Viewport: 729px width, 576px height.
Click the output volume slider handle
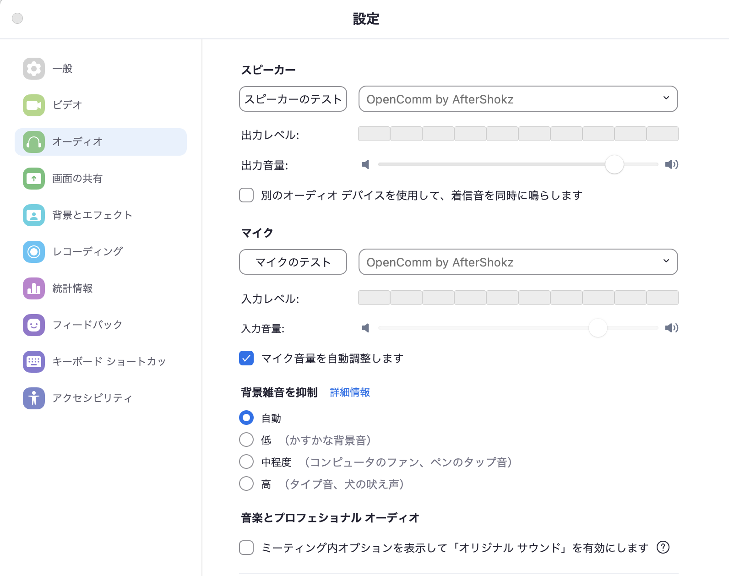point(614,164)
